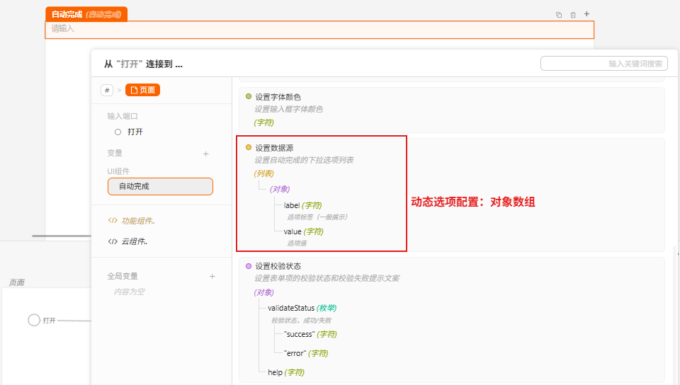Click the 设置输入框字体颜色 description
This screenshot has height=385, width=680.
pyautogui.click(x=289, y=109)
